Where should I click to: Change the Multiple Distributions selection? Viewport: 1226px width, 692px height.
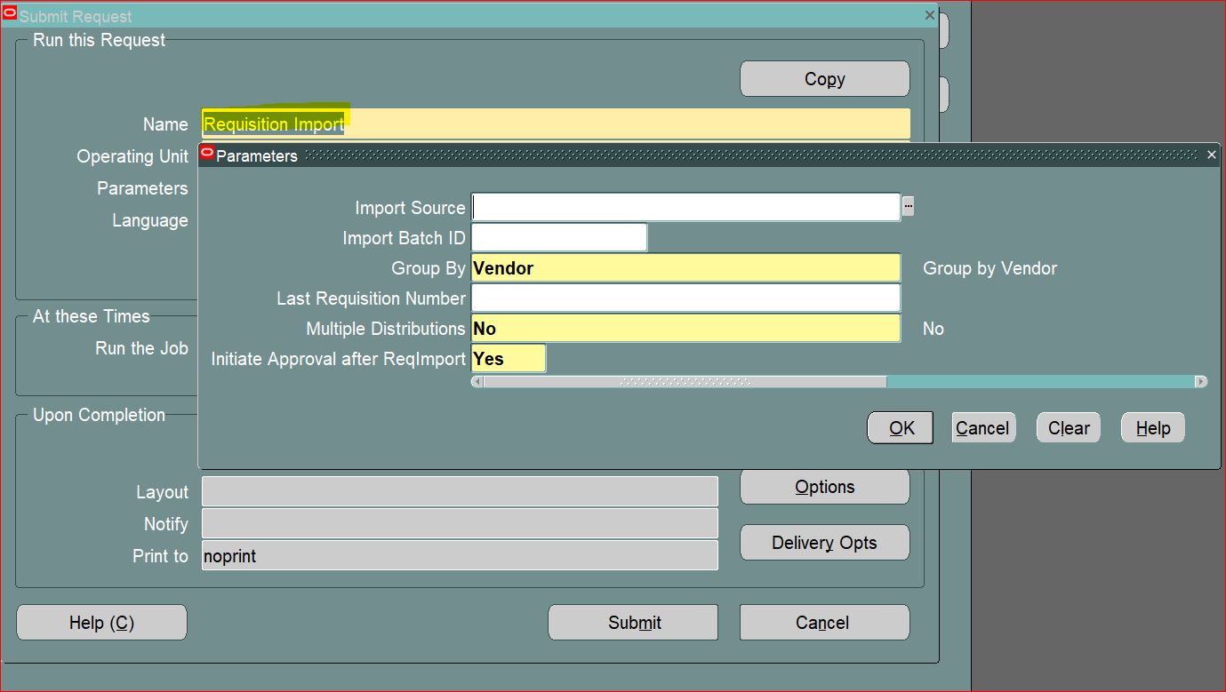[x=685, y=328]
